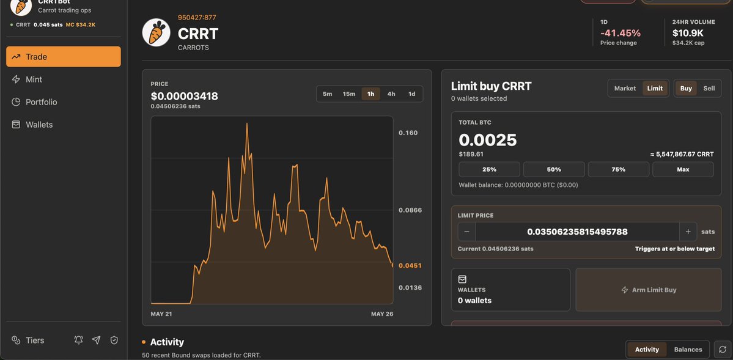Click the large CRRT carrot token avatar
This screenshot has height=360, width=733.
click(156, 32)
